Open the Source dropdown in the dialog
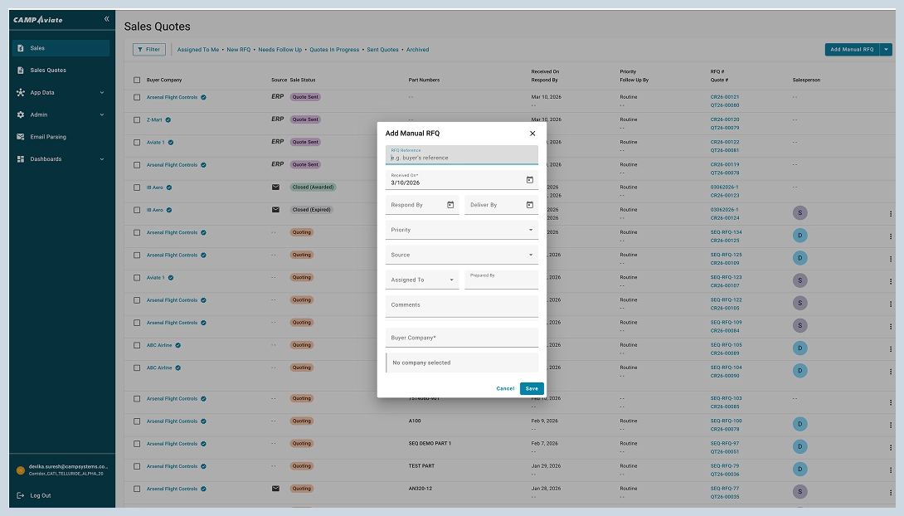The image size is (904, 516). 461,254
